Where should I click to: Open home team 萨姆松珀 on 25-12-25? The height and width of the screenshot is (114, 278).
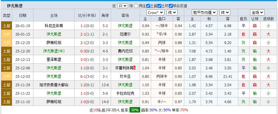[x=54, y=43]
